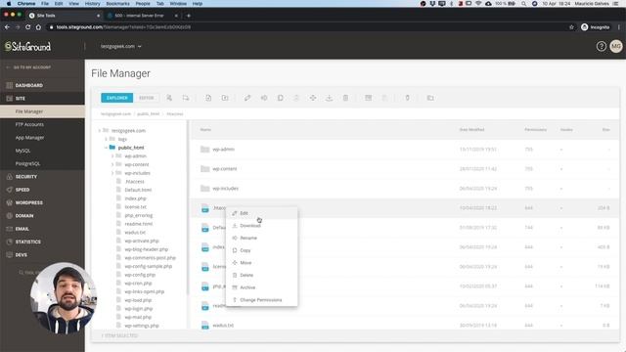Click the browser back arrow
The width and height of the screenshot is (626, 352).
tap(7, 27)
